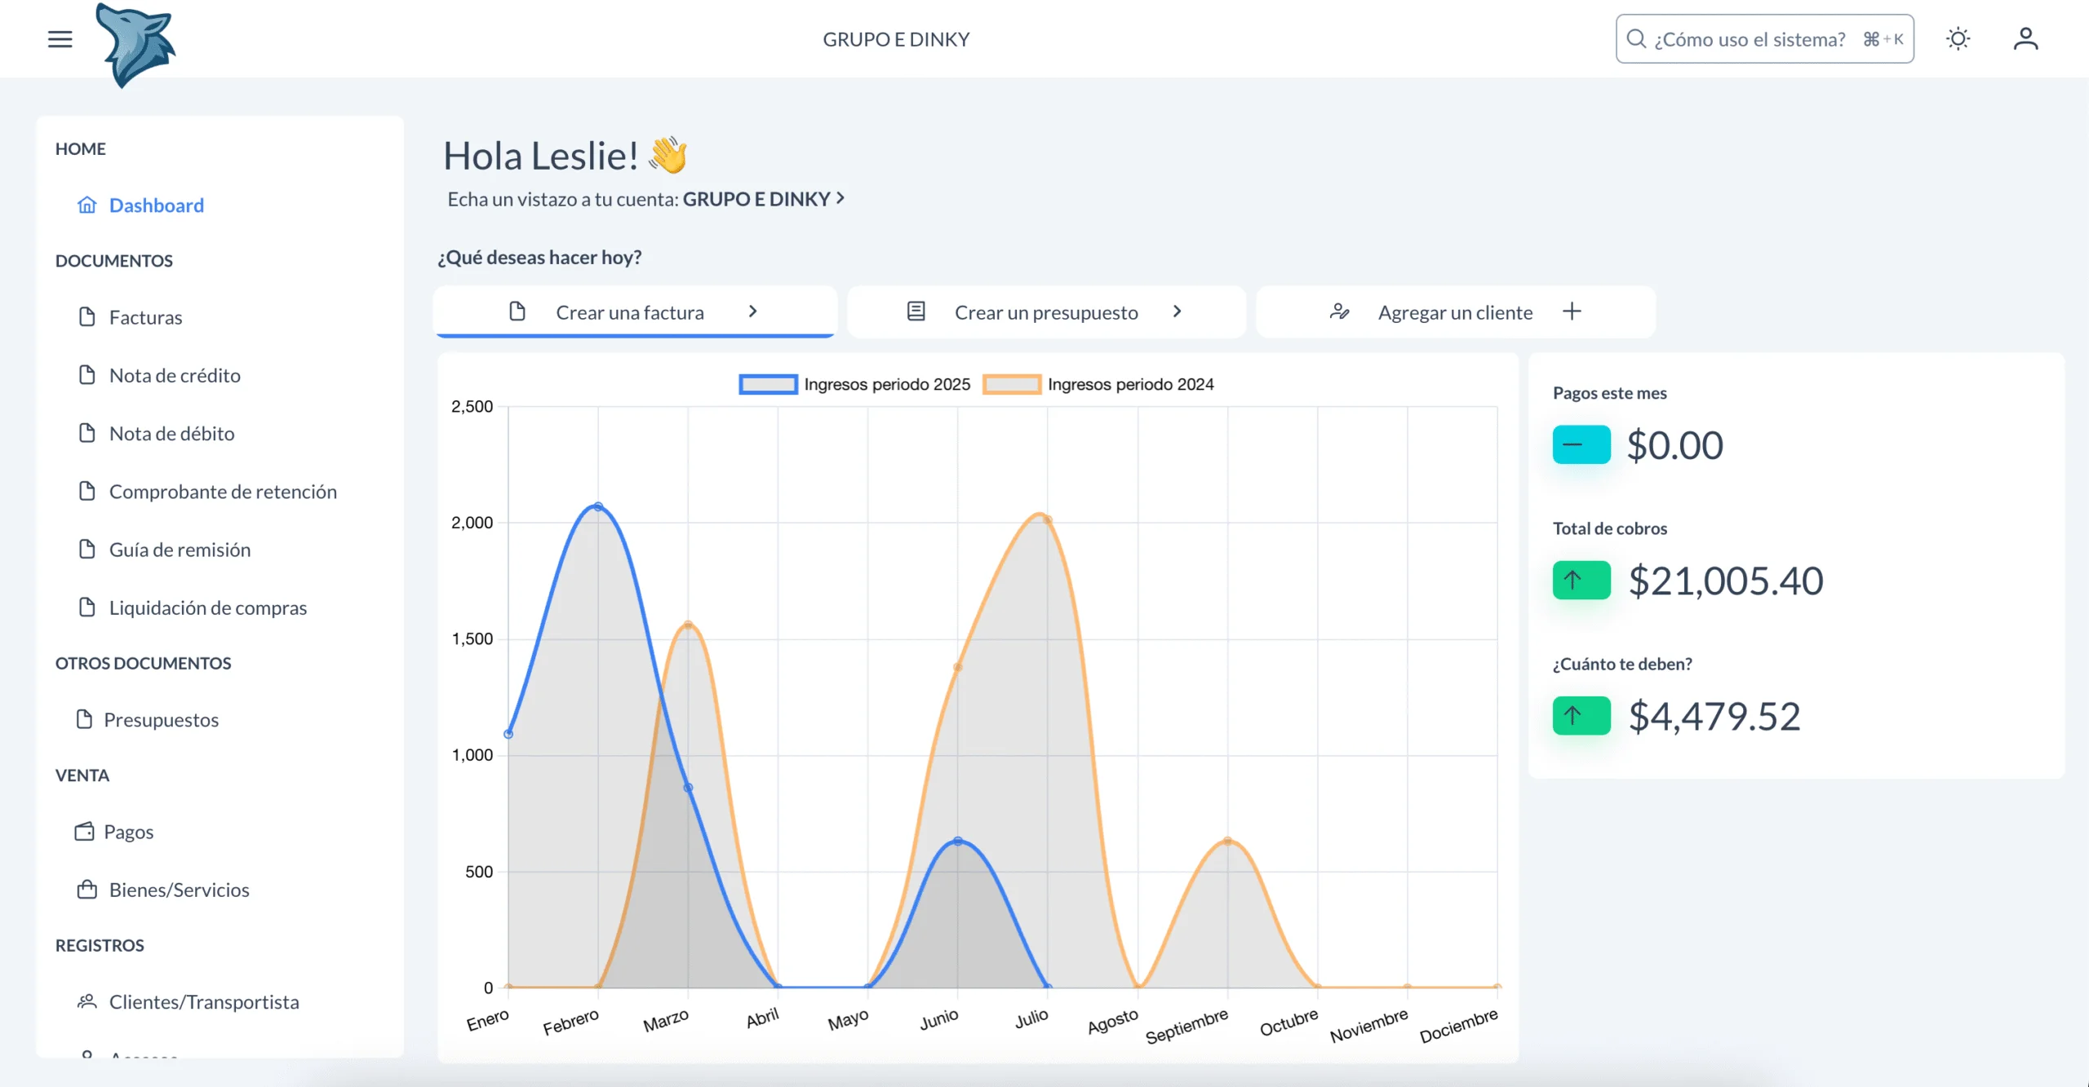This screenshot has height=1087, width=2089.
Task: Expand GRUPO E DINKY account chevron
Action: pyautogui.click(x=840, y=198)
